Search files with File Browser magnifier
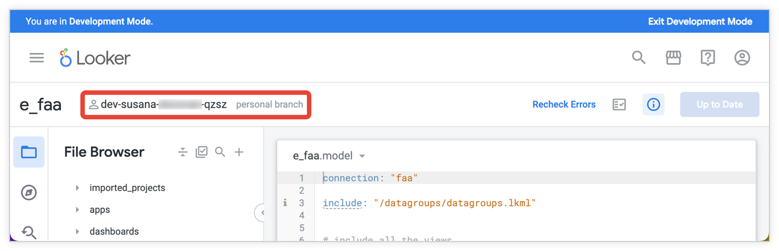Screen dimensions: 779x251 [x=220, y=152]
